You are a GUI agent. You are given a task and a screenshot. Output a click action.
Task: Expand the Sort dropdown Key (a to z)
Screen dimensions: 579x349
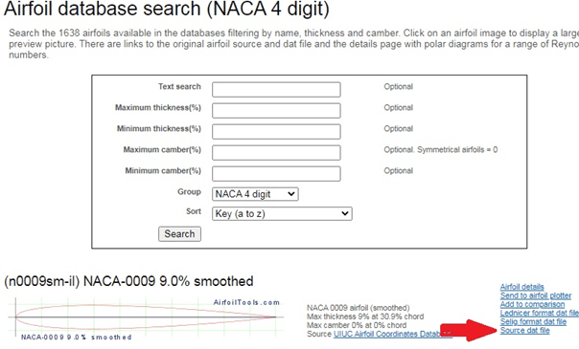[282, 213]
